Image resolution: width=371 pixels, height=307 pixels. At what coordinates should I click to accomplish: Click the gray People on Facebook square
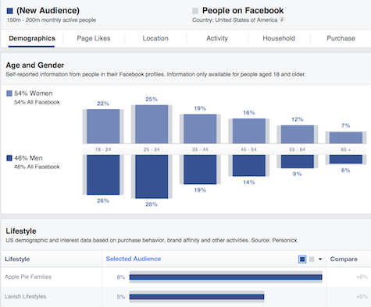195,11
